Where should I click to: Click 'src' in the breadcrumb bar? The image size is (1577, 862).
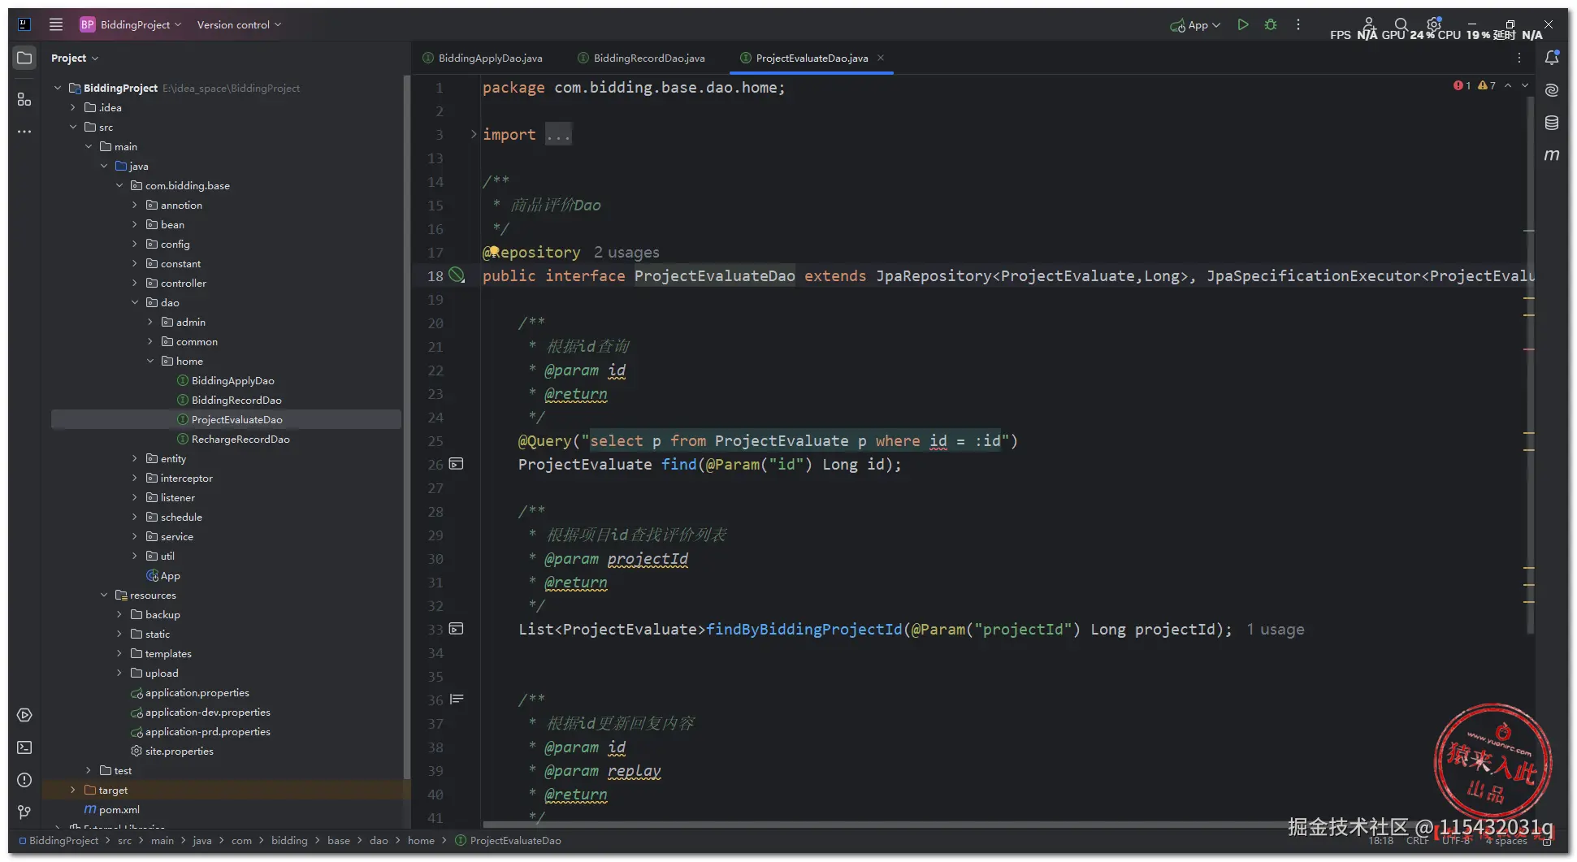124,841
